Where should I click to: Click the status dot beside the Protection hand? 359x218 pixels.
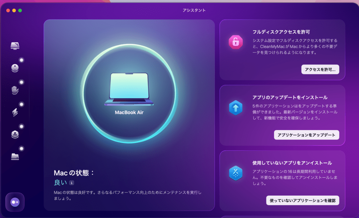coord(21,82)
